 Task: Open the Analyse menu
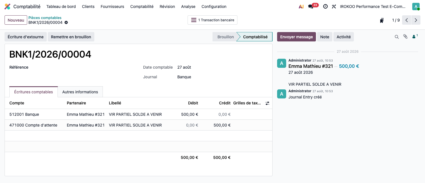pos(188,7)
